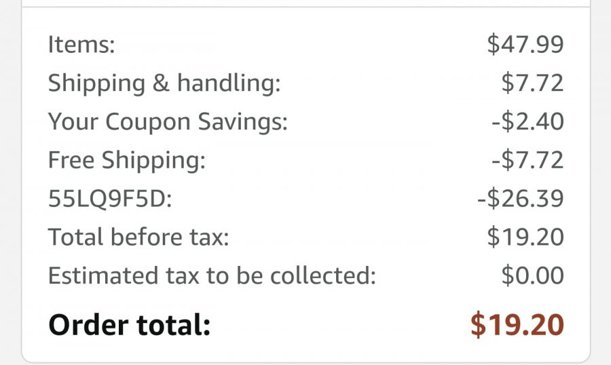Tap the Your Coupon Savings label
The image size is (611, 365).
168,122
